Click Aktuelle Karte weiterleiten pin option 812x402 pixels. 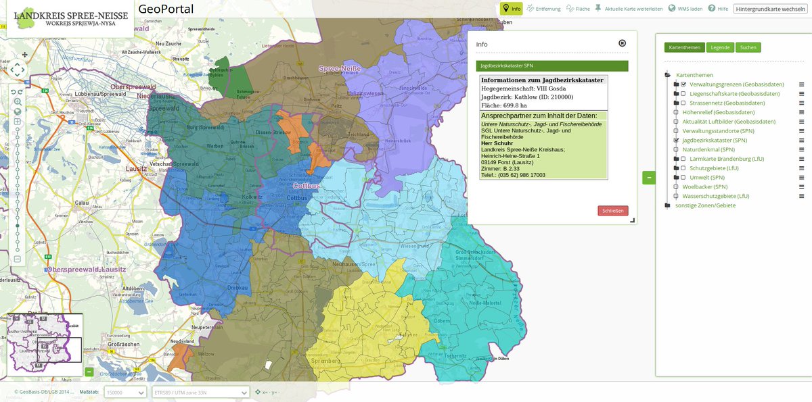(x=629, y=9)
